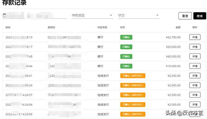Open 详情 for the ¥20,000.00 deposit

coord(195,47)
